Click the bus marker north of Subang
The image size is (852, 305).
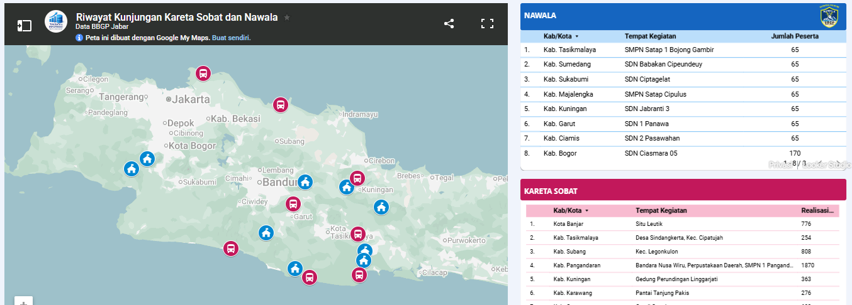pos(281,105)
